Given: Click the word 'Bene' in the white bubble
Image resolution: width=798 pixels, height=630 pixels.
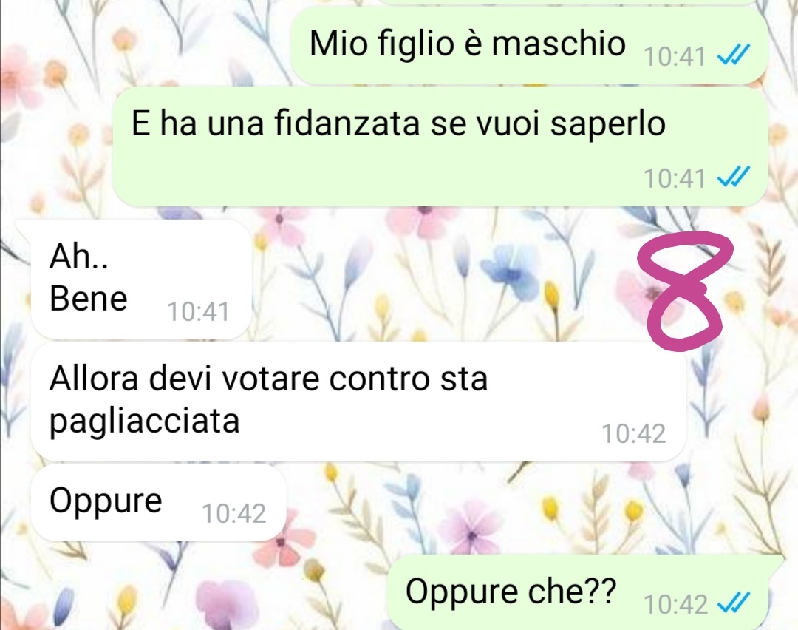Looking at the screenshot, I should (88, 298).
